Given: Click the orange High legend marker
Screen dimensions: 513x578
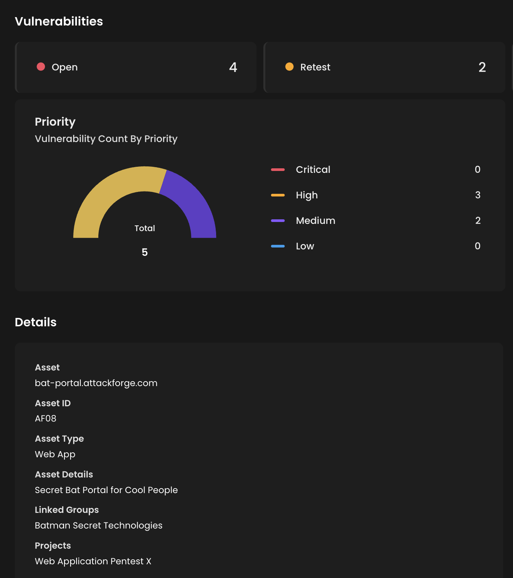Looking at the screenshot, I should pos(278,195).
